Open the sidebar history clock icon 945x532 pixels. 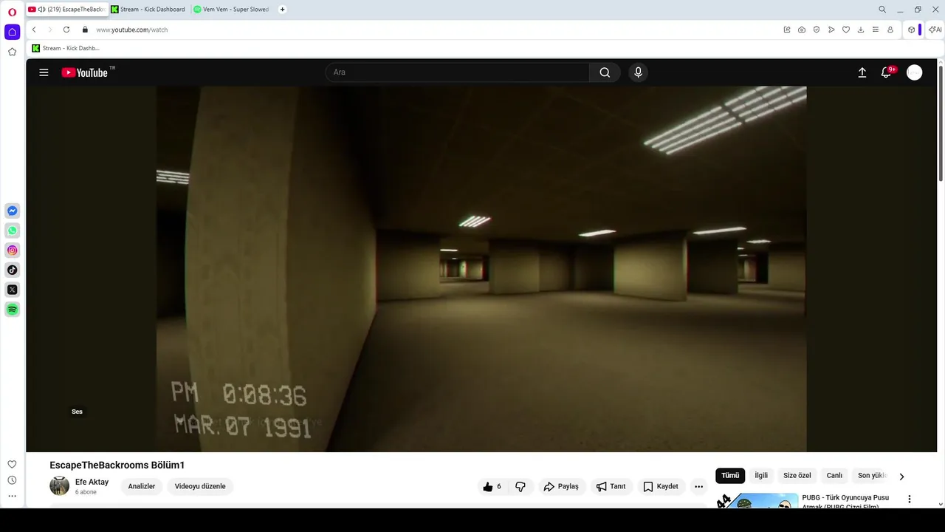12,480
